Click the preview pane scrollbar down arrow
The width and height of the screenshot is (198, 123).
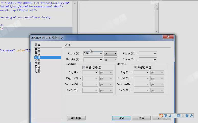click(x=157, y=31)
